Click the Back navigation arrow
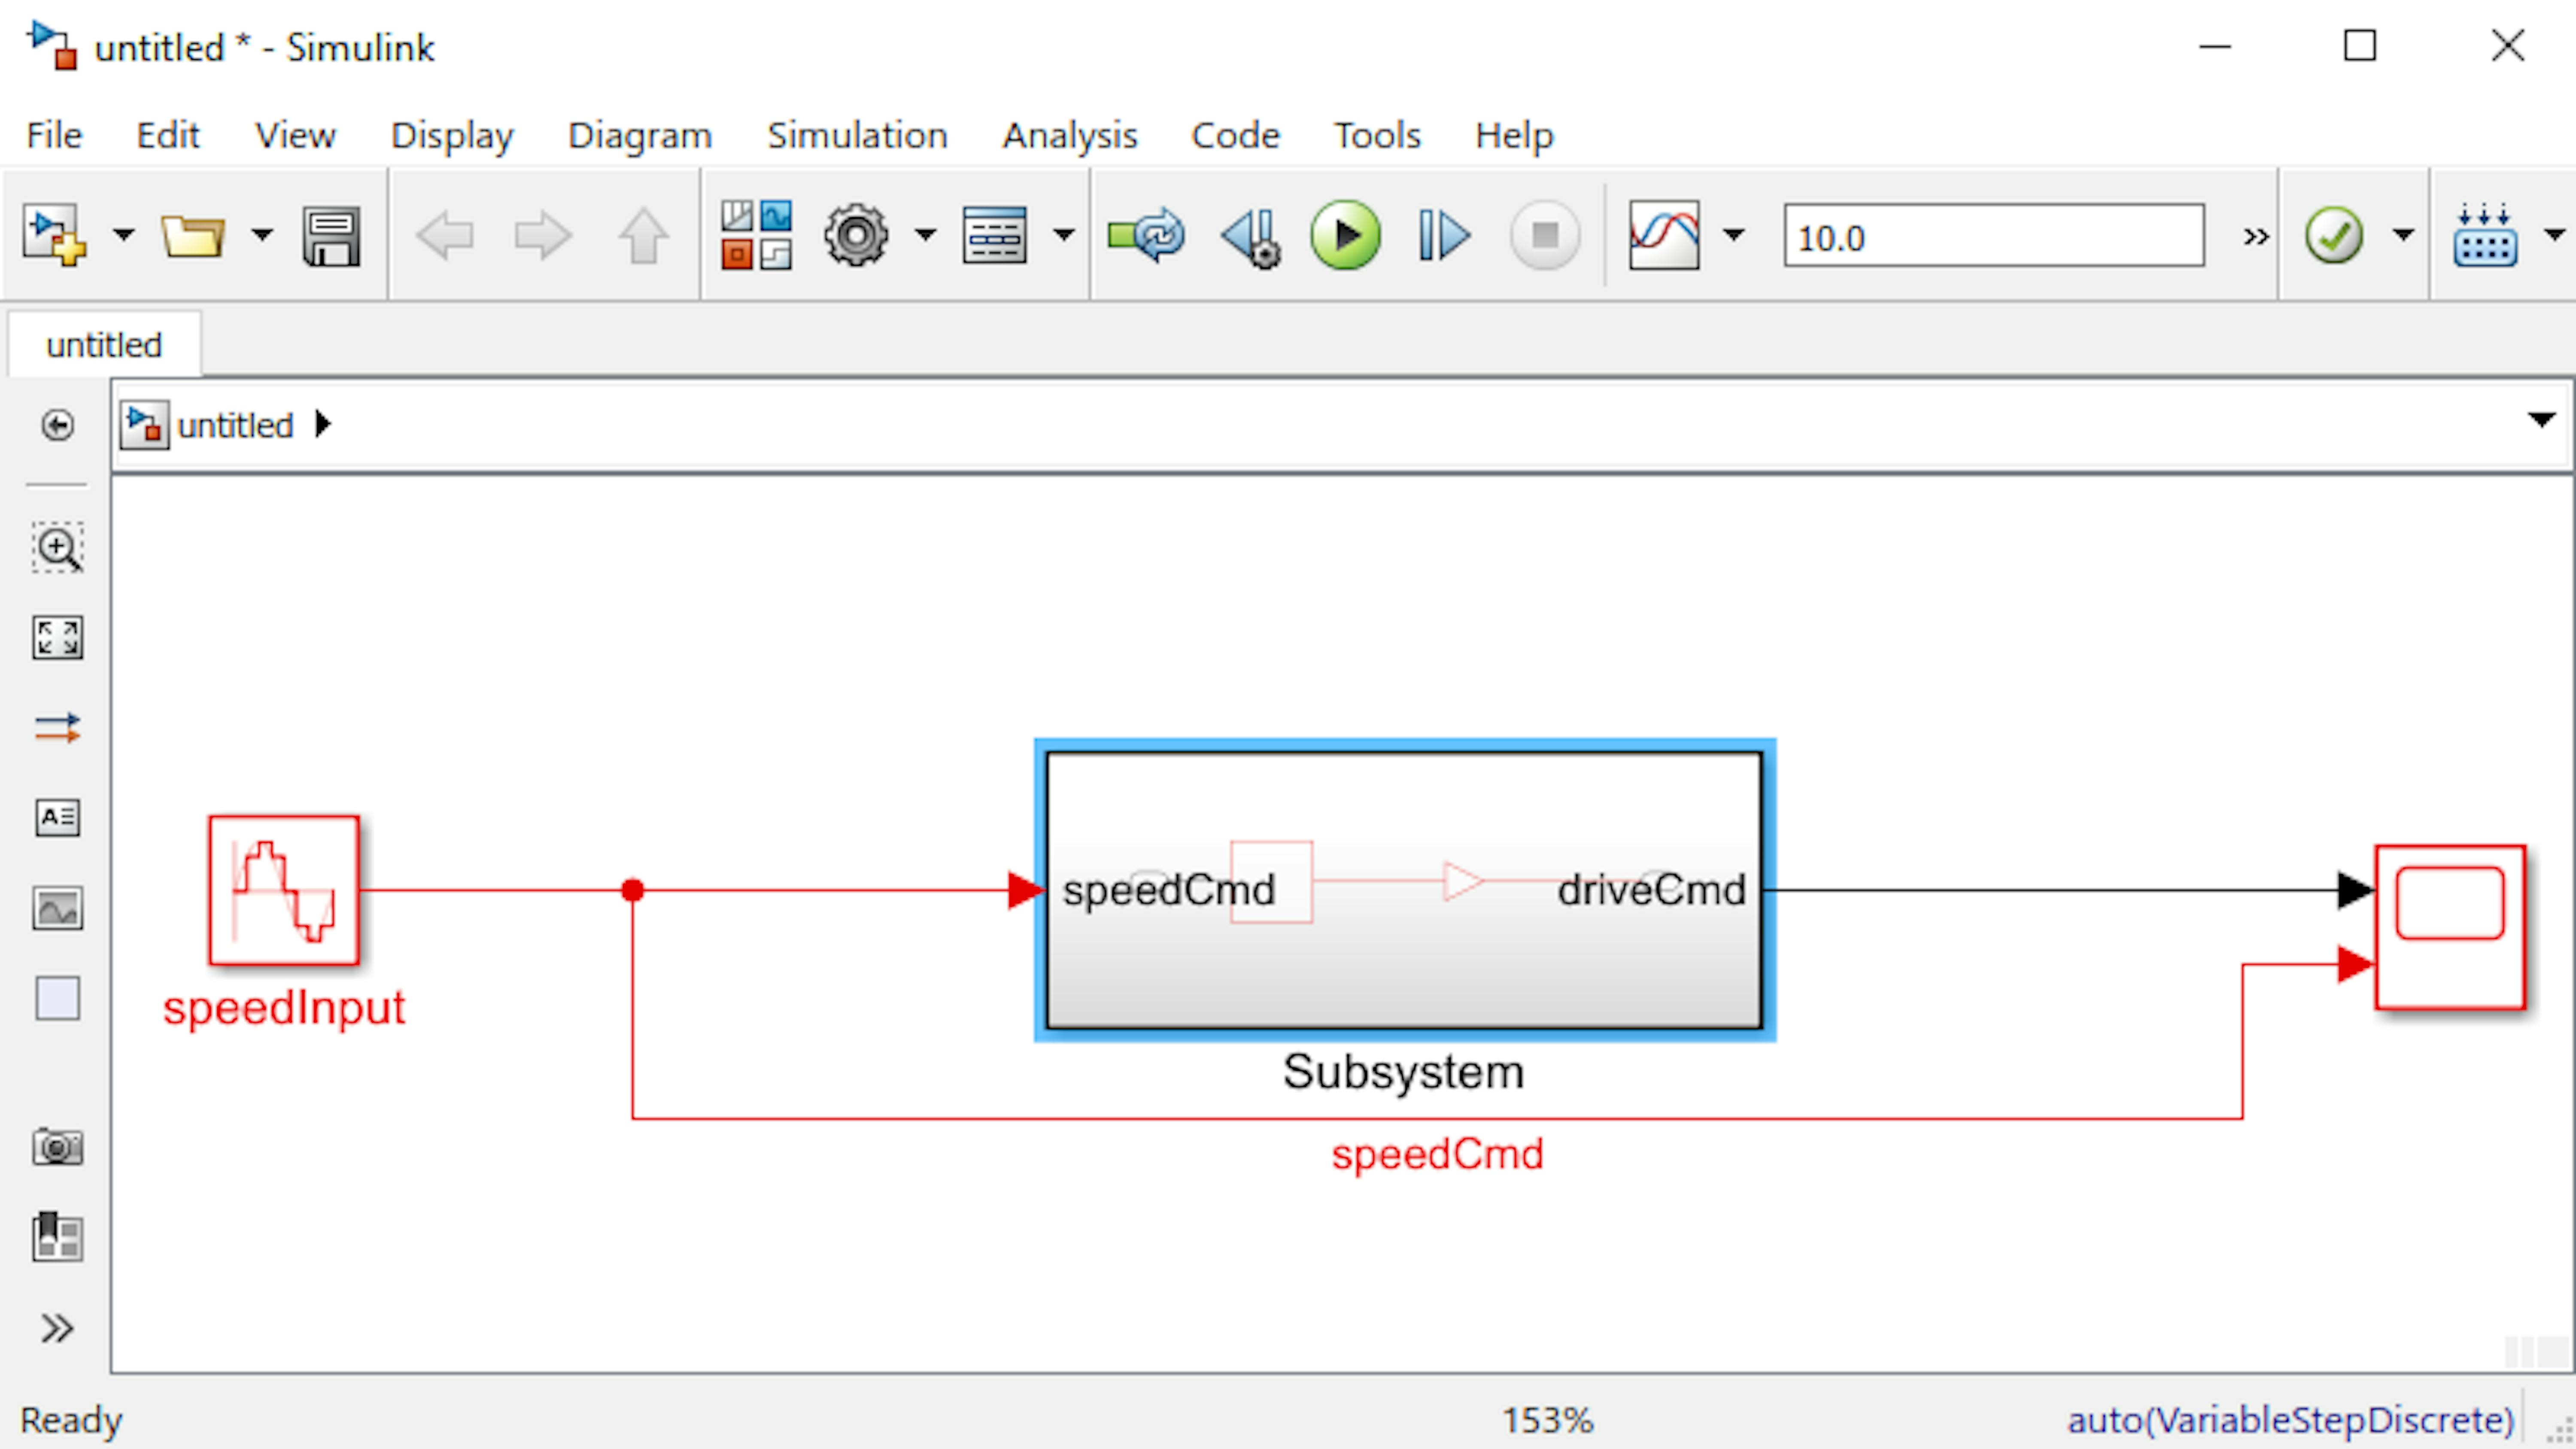 445,237
